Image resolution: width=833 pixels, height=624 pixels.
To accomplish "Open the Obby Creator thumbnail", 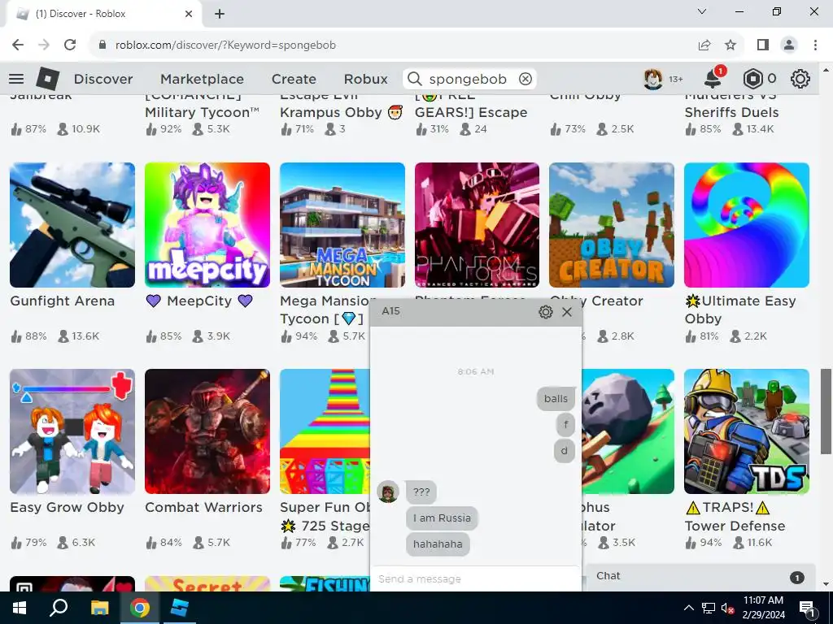I will click(612, 225).
